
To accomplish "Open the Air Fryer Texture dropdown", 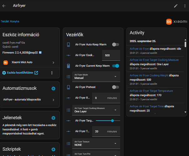I will coord(96,143).
